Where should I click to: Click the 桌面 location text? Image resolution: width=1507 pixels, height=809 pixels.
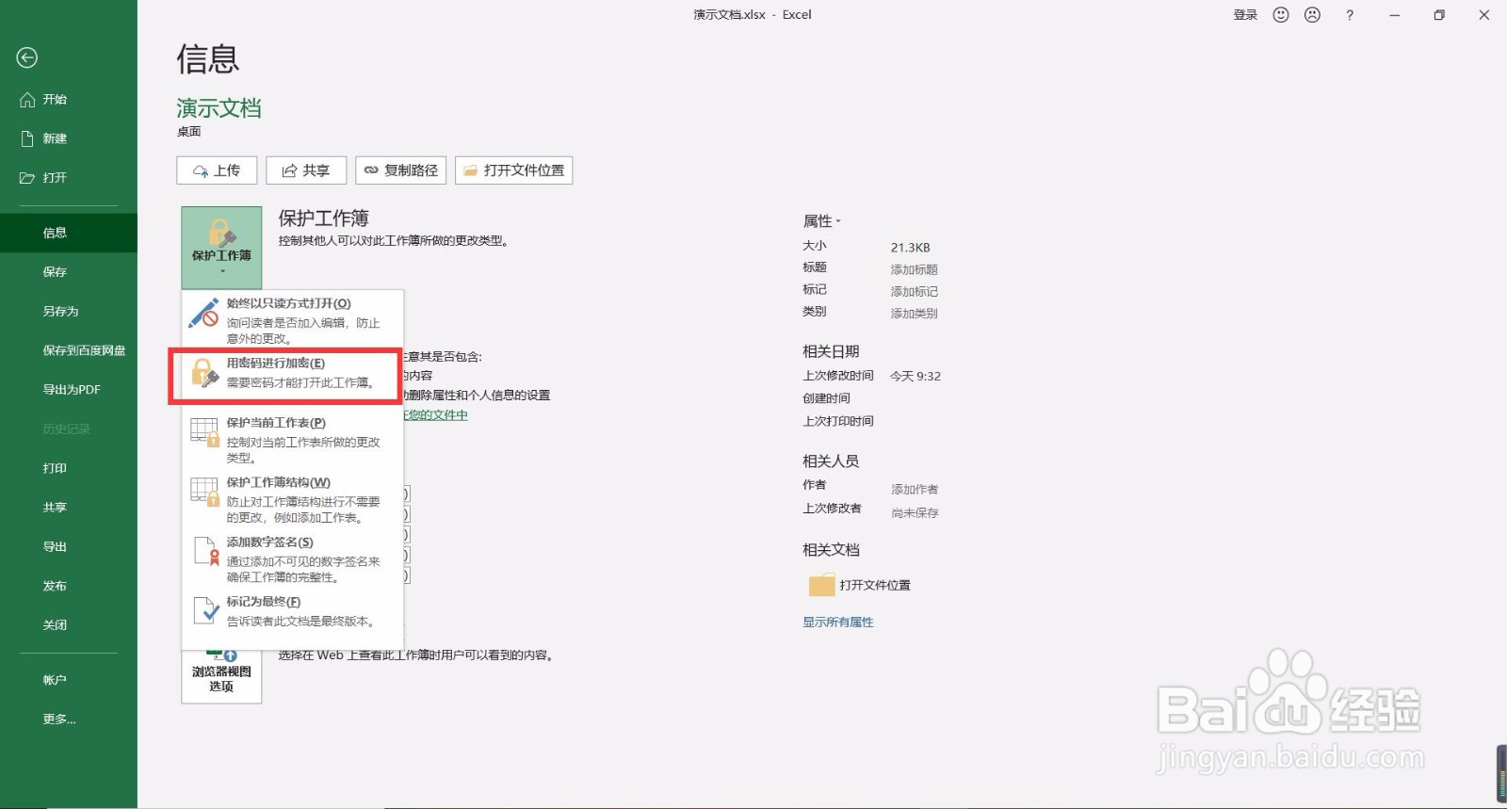tap(188, 132)
